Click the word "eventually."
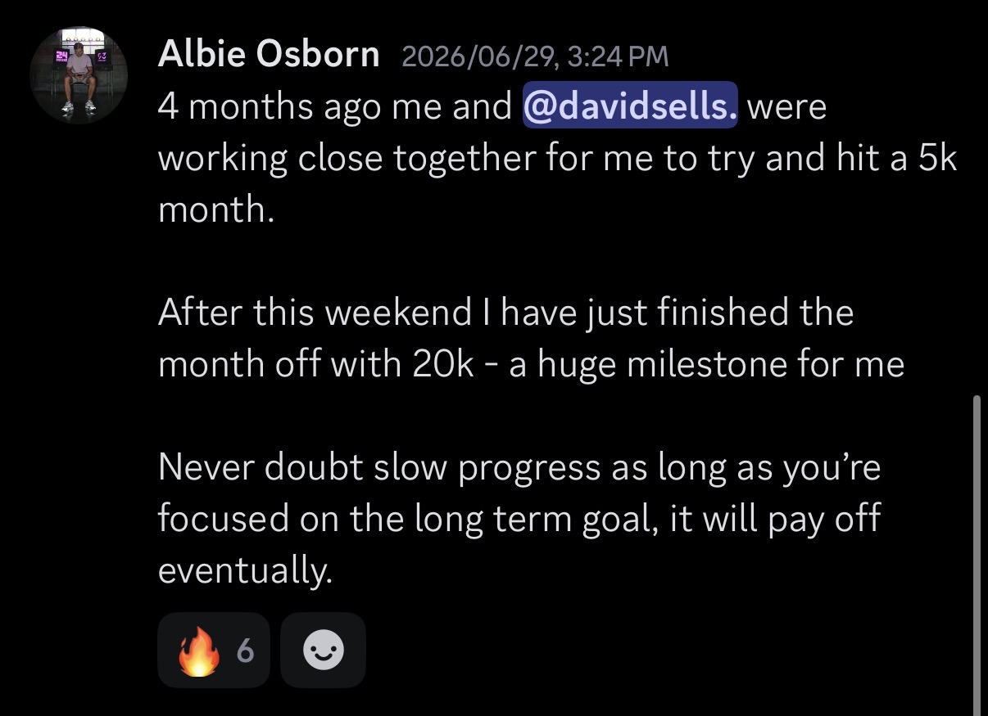The width and height of the screenshot is (988, 716). (x=246, y=570)
